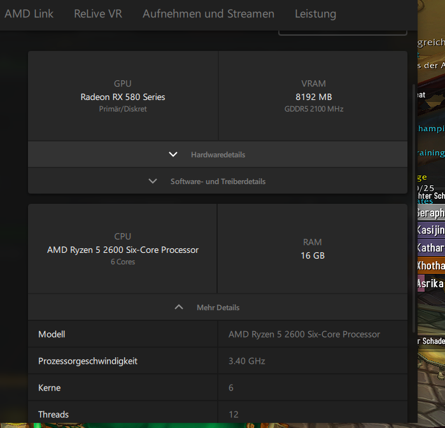Click the Hardwaredetails chevron arrow
The height and width of the screenshot is (428, 445).
[x=173, y=155]
